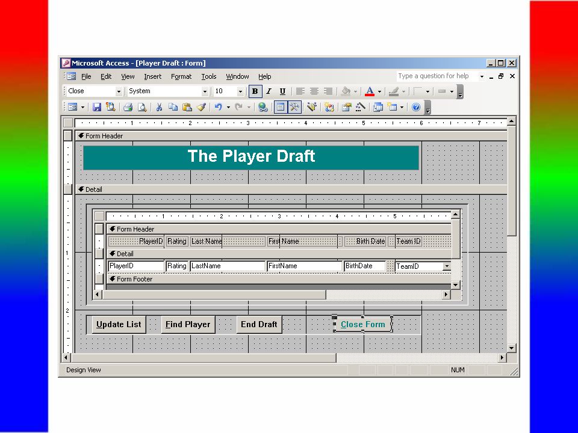Open the Format menu
Image resolution: width=578 pixels, height=433 pixels.
[181, 76]
